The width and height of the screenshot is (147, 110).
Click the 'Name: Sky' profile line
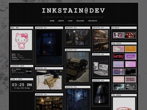(x=16, y=54)
